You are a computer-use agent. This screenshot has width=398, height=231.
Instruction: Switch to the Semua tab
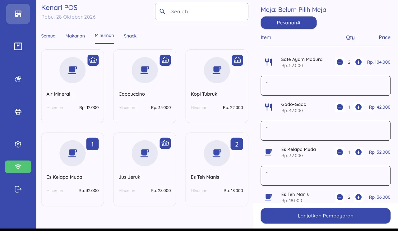pyautogui.click(x=48, y=36)
